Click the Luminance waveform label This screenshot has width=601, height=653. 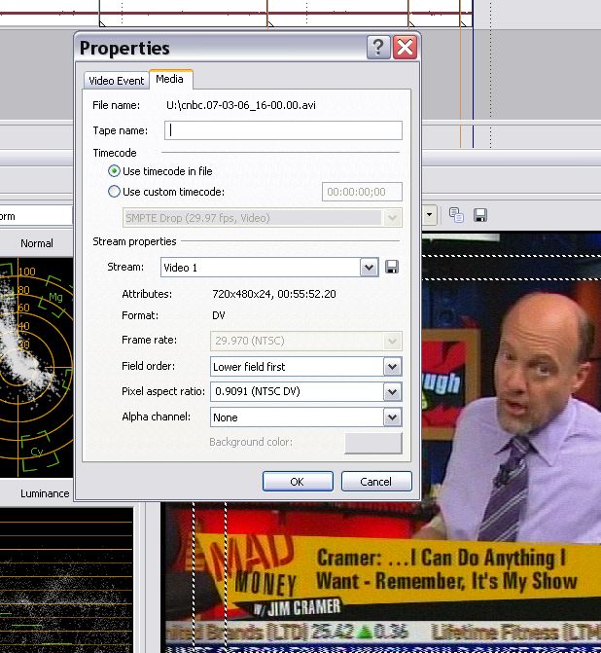click(x=45, y=493)
